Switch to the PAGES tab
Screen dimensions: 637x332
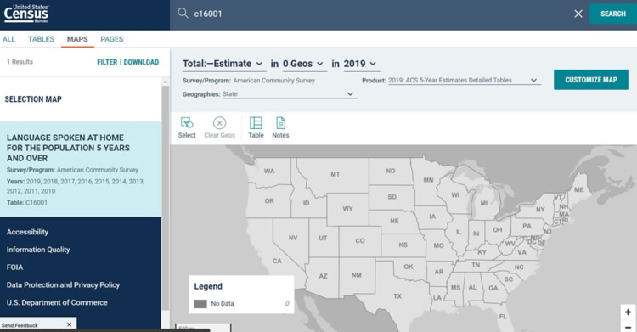click(x=112, y=39)
